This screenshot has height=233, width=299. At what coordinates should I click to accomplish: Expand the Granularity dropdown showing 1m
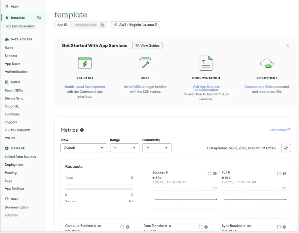click(x=157, y=148)
